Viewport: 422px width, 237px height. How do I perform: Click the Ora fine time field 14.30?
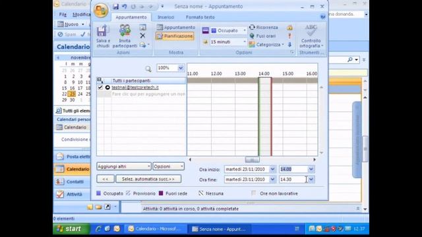pos(293,180)
